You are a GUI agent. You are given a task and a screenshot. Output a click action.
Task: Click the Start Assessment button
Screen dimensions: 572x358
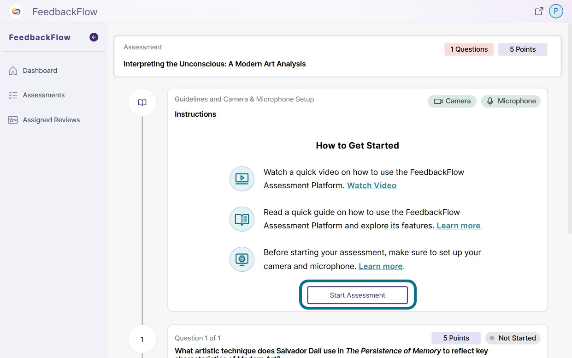tap(358, 295)
